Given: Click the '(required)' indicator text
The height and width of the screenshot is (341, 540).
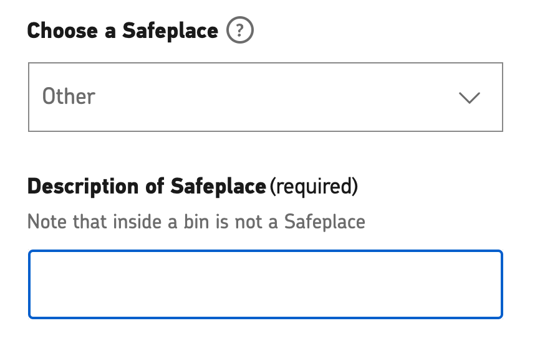Looking at the screenshot, I should click(314, 187).
